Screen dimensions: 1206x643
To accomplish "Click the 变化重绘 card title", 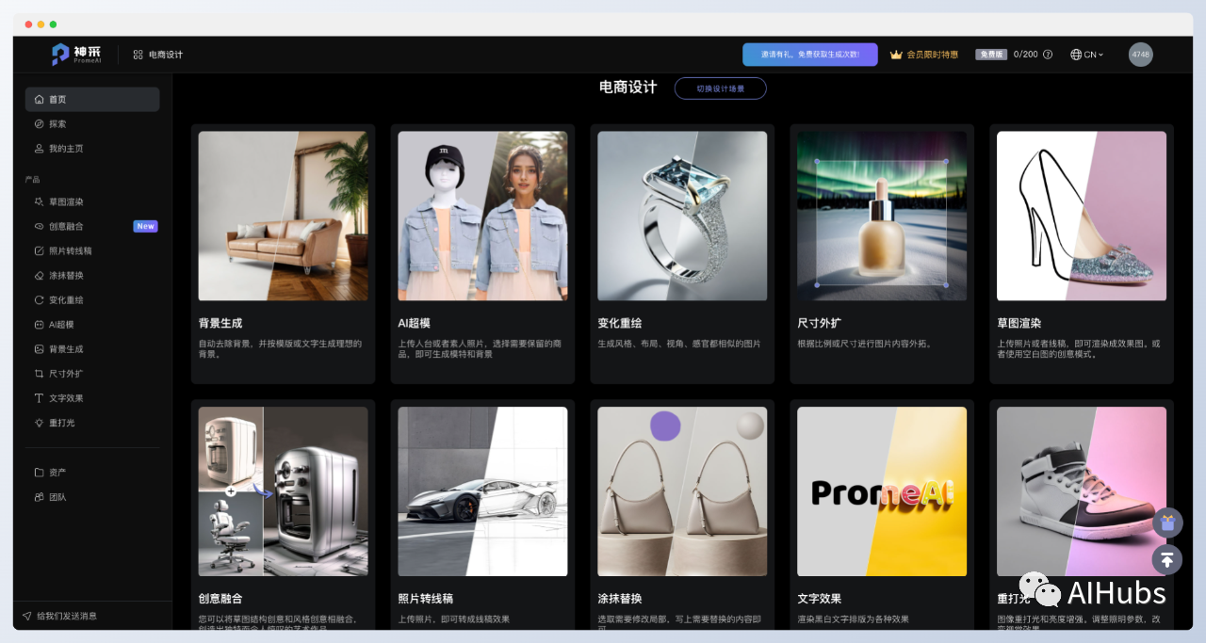I will click(x=620, y=323).
